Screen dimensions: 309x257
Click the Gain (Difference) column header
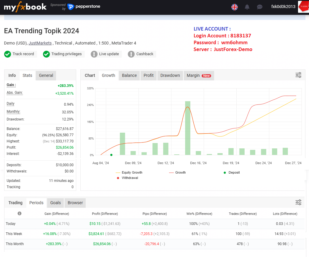point(57,214)
